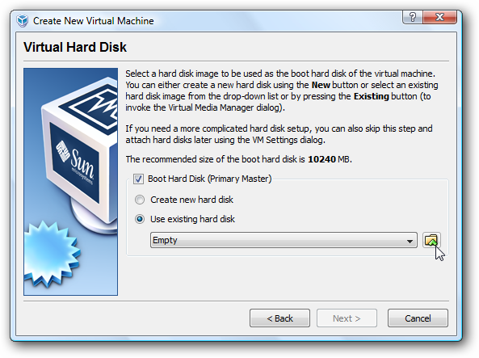Click the recommended size 10240 MB text
479x358 pixels.
[238, 159]
